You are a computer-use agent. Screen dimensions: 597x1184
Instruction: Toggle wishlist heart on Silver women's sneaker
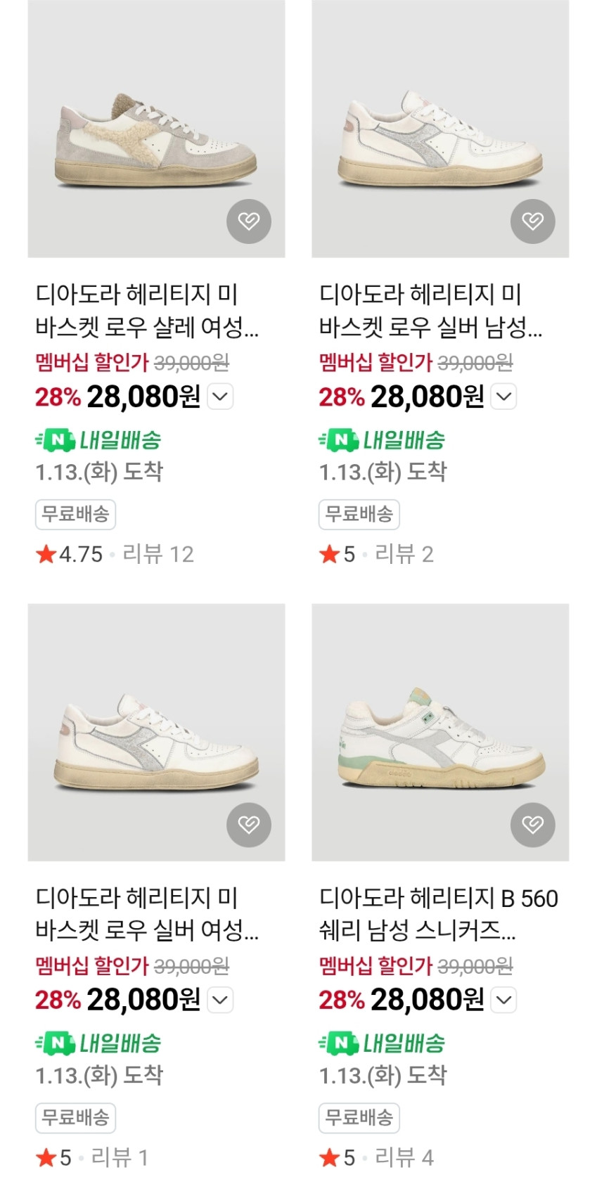pos(248,825)
